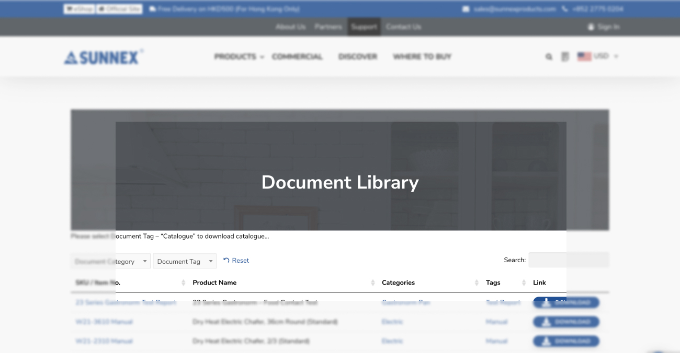Open the Document Category dropdown
This screenshot has height=353, width=680.
tap(110, 261)
